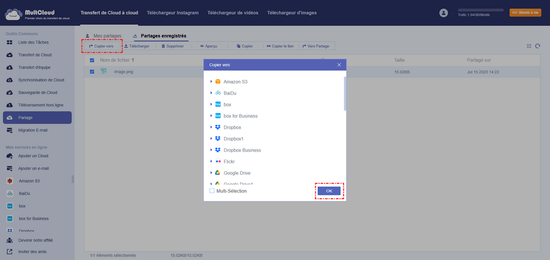Click the BaiDu icon in dialog
This screenshot has width=550, height=260.
[218, 93]
